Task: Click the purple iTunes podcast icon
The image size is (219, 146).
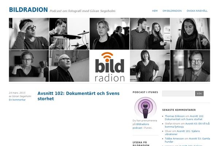Action: tap(145, 108)
